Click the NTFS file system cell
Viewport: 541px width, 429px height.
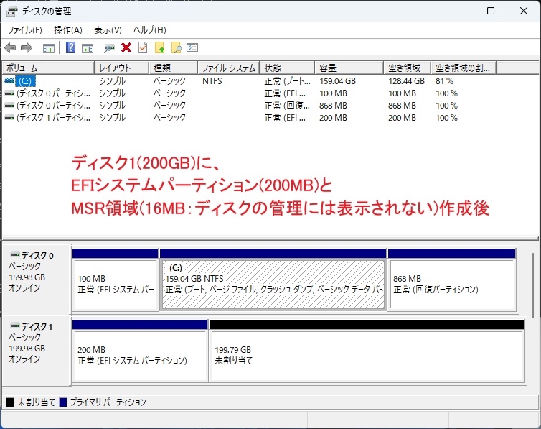(x=212, y=80)
